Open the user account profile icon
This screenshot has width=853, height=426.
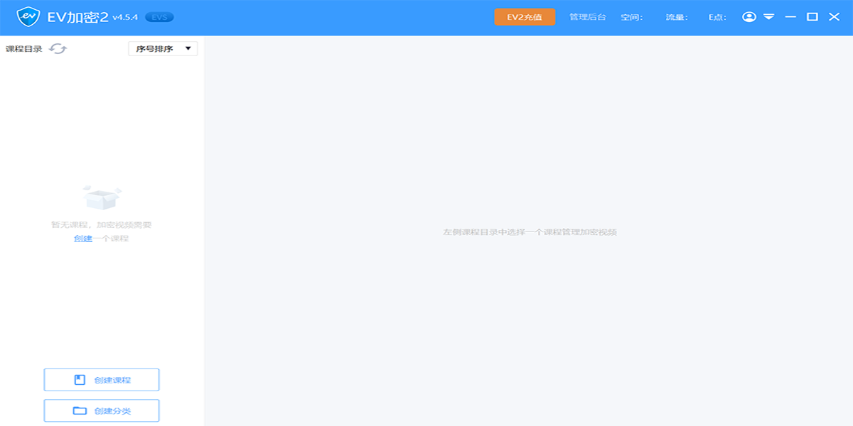(749, 17)
